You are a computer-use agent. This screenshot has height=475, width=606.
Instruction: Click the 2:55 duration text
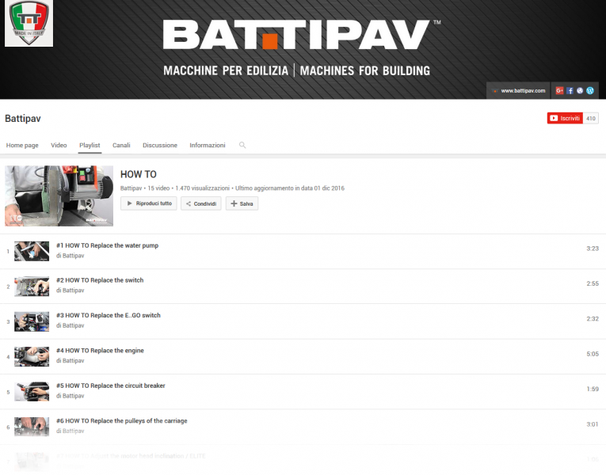point(593,284)
